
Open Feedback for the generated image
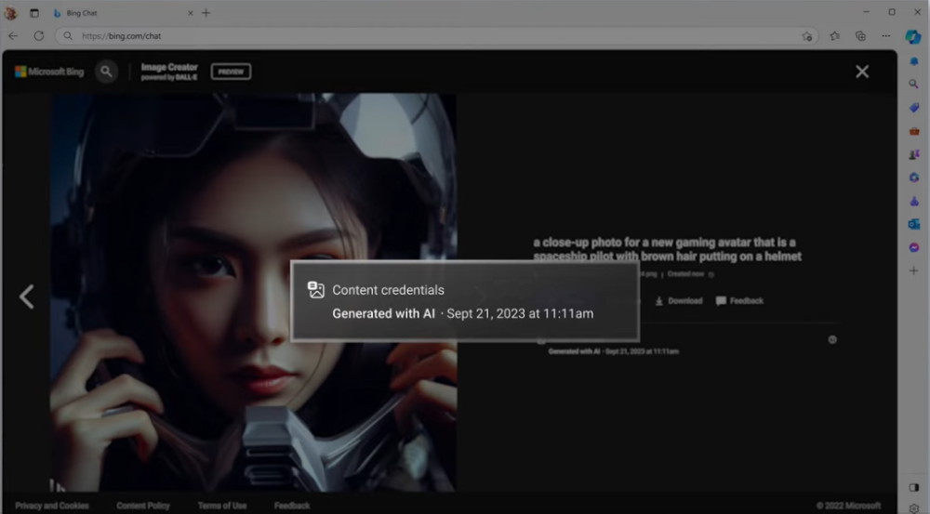tap(739, 300)
